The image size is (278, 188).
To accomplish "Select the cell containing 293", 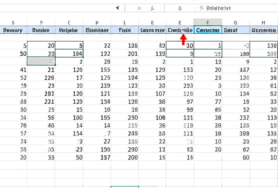I will [x=180, y=85].
